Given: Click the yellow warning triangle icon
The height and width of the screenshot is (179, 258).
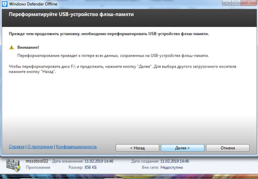Looking at the screenshot, I should 11,48.
